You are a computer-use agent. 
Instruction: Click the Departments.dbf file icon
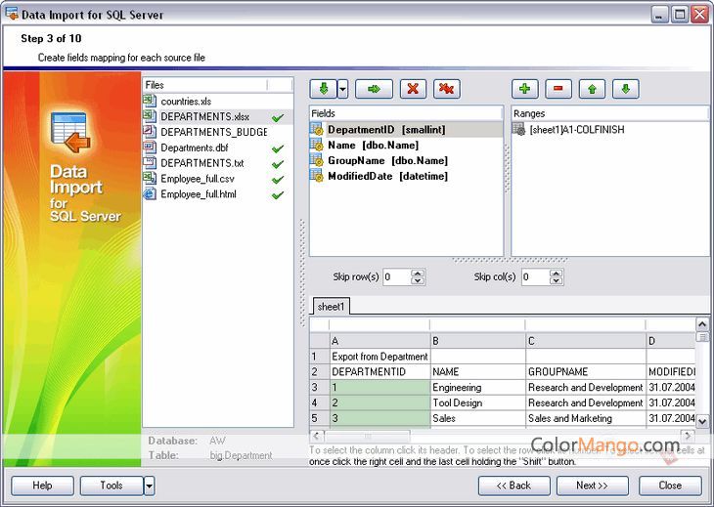[x=150, y=148]
